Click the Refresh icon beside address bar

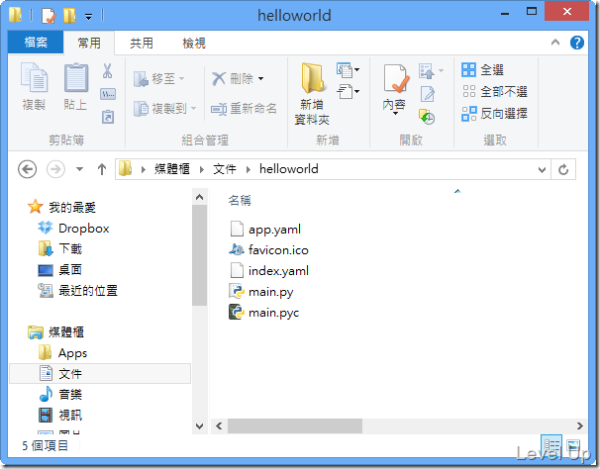pos(563,169)
